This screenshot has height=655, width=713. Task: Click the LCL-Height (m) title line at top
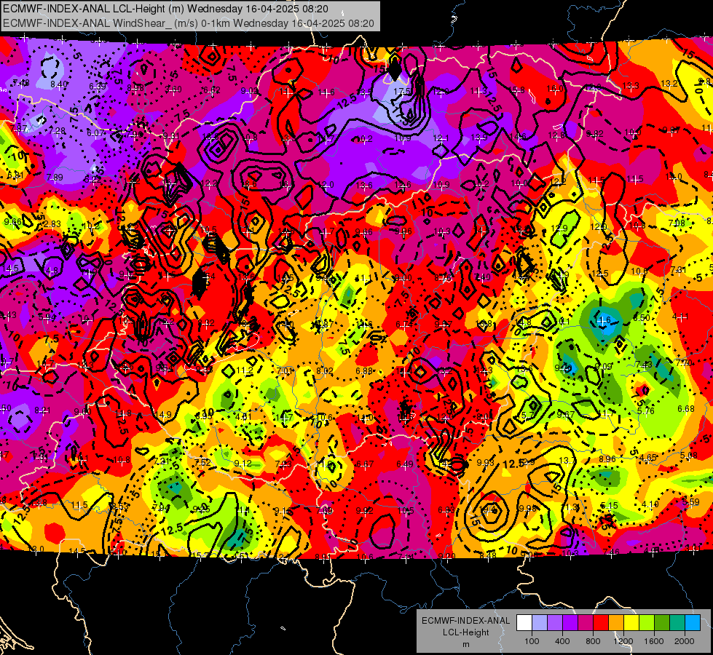click(x=165, y=9)
